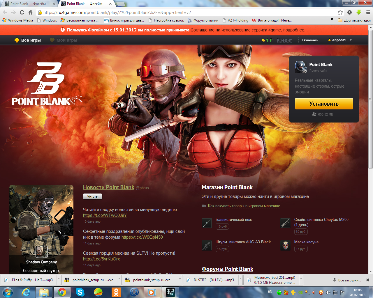Go back with the browser back arrow
This screenshot has height=298, width=373.
5,12
